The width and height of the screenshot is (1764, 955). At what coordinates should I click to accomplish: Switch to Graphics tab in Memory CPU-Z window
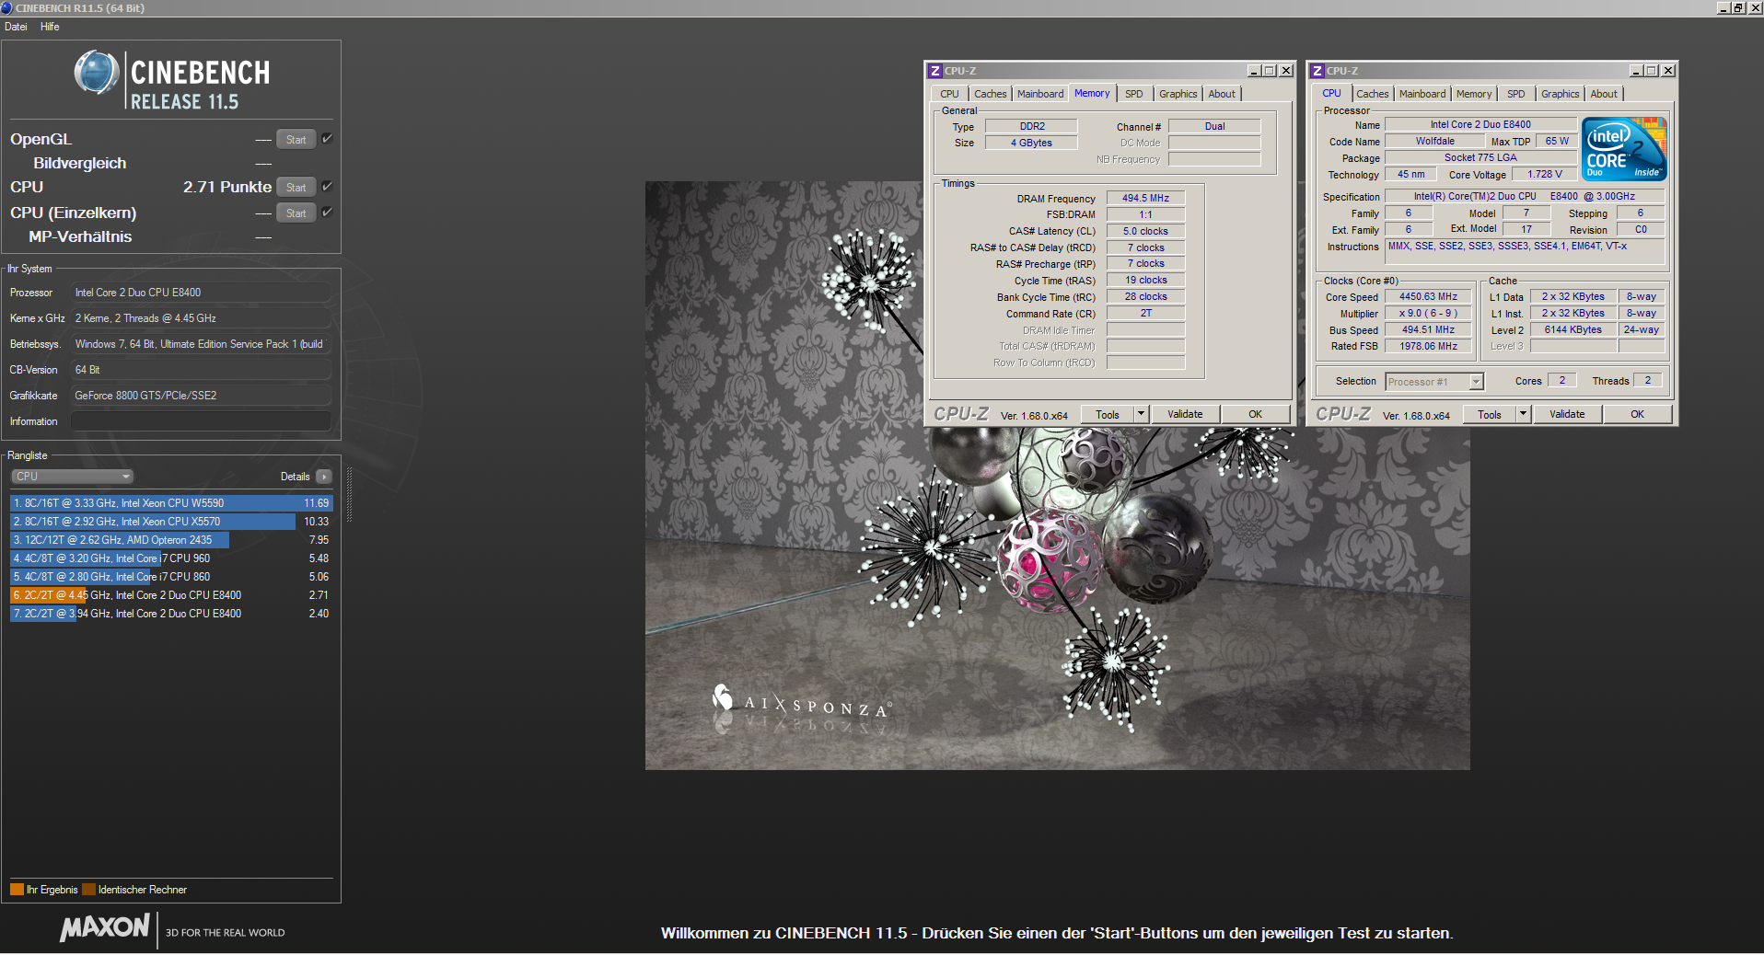click(1178, 94)
